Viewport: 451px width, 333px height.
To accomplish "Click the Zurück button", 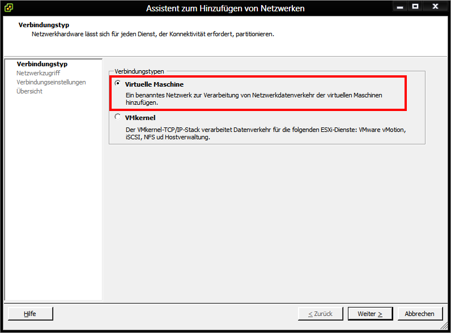I will [320, 314].
